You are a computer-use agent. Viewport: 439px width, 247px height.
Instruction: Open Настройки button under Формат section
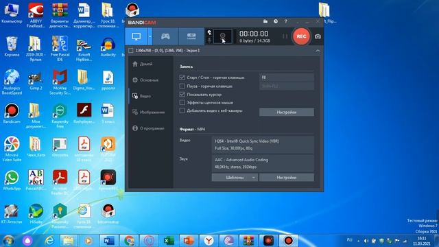coord(287,178)
